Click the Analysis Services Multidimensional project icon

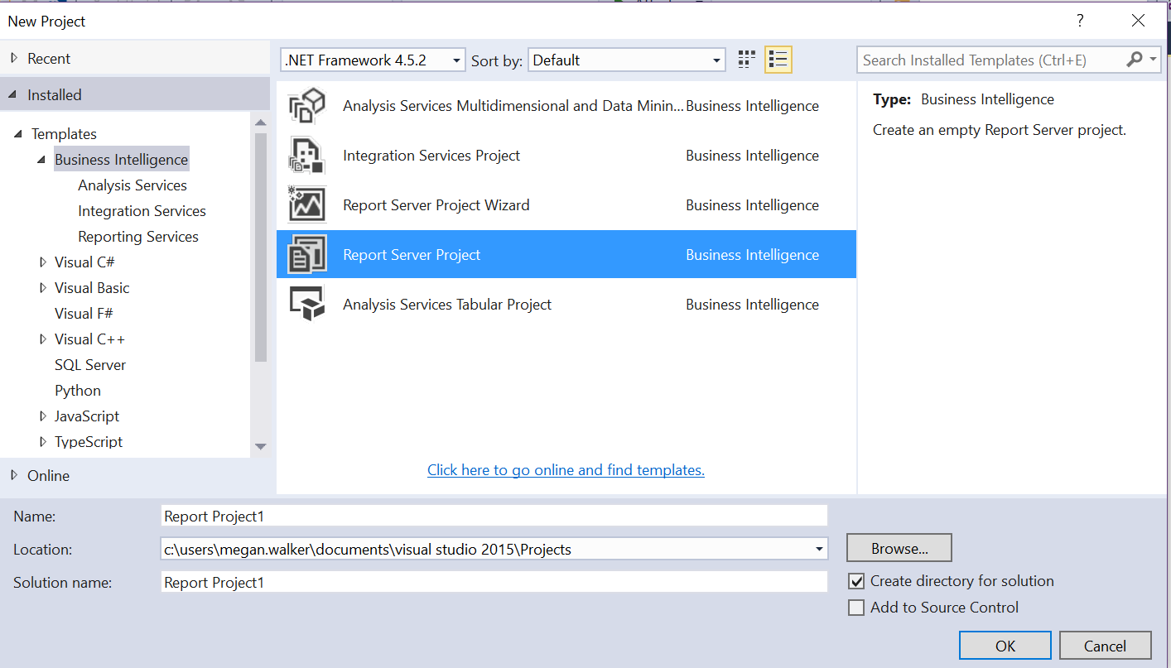[x=306, y=106]
